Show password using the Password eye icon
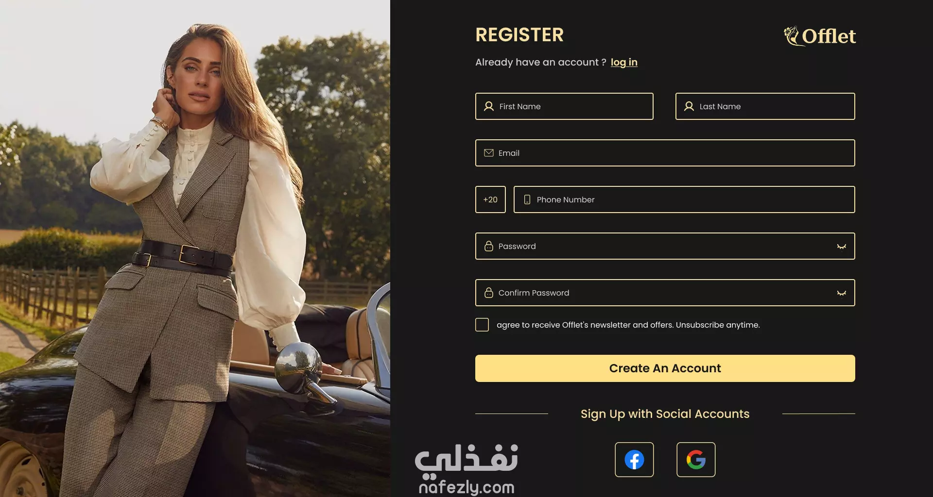 tap(842, 247)
